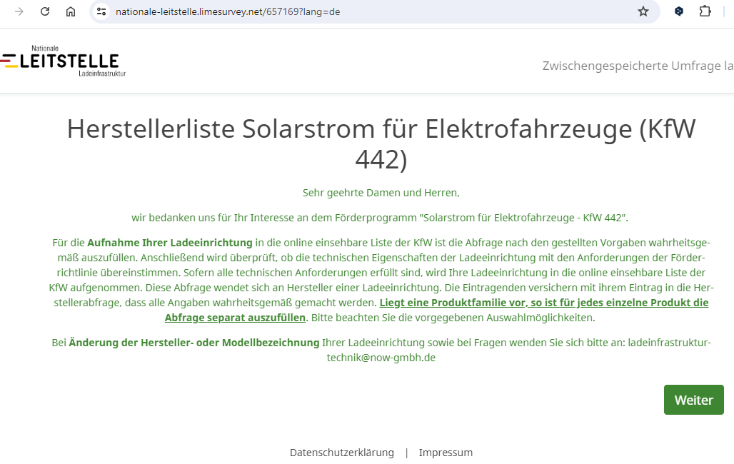Reload the page with the refresh icon
This screenshot has width=734, height=464.
45,11
